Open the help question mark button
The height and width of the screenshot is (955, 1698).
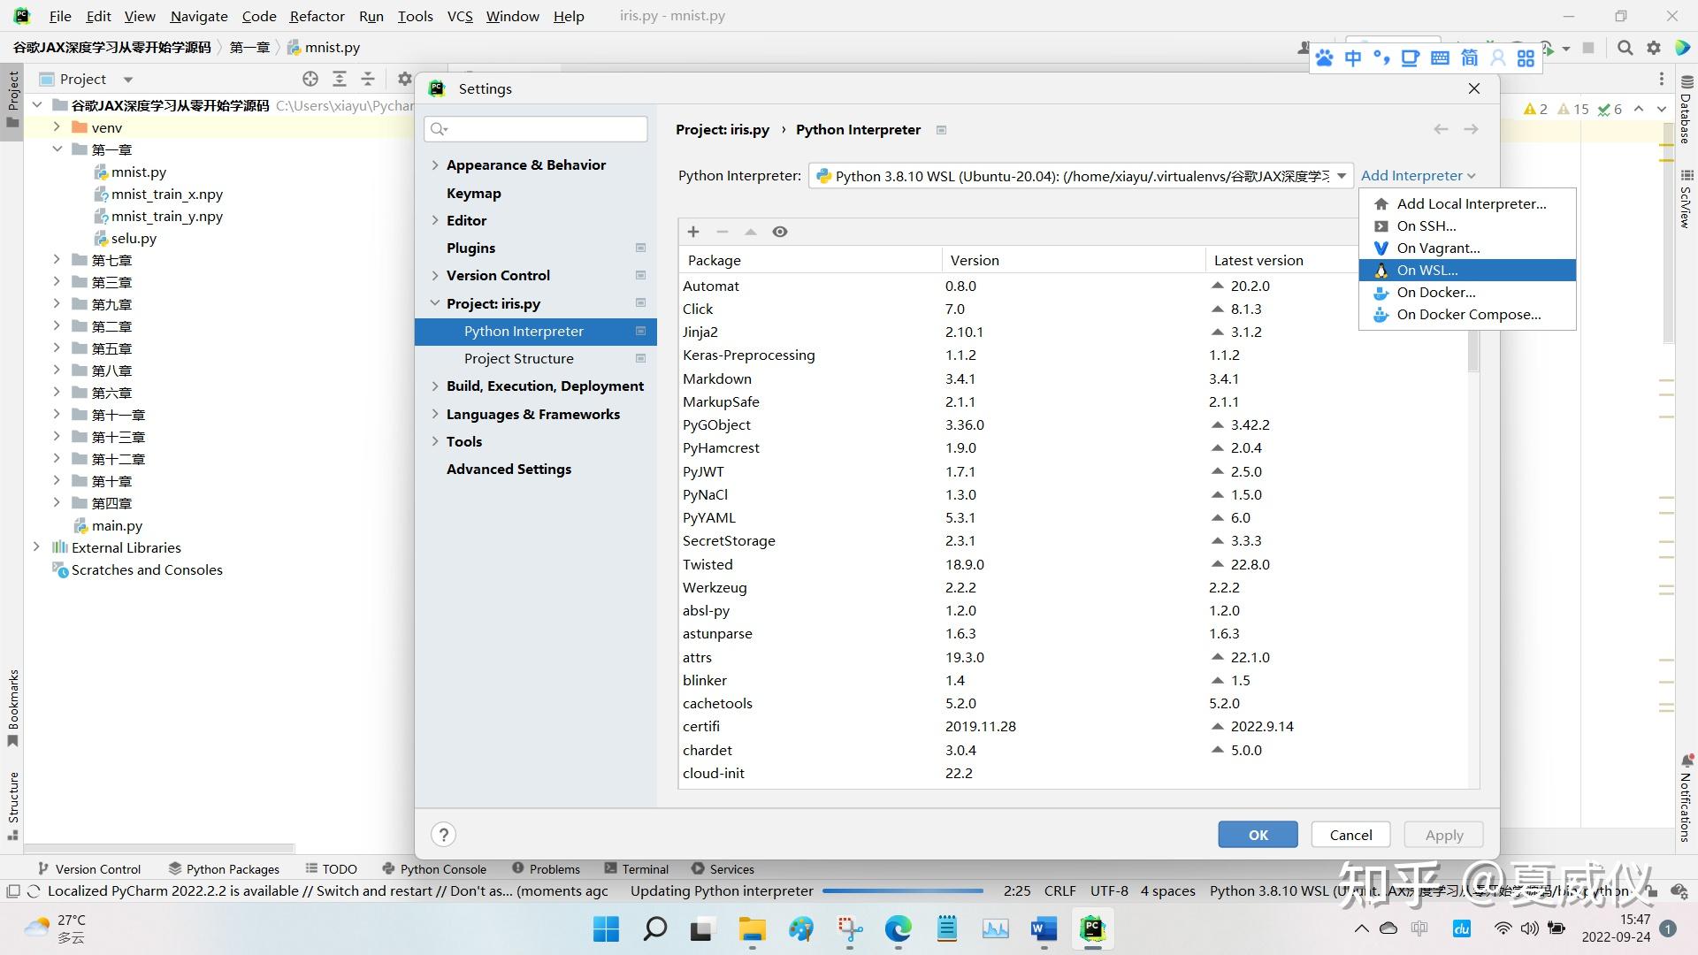pyautogui.click(x=444, y=835)
